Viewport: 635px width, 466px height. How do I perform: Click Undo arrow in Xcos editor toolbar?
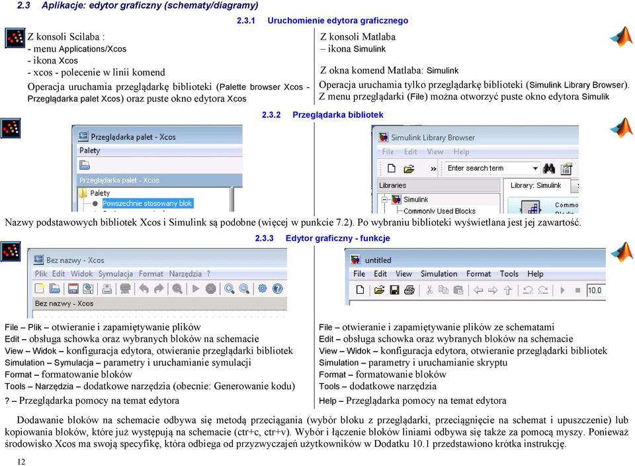pyautogui.click(x=144, y=289)
